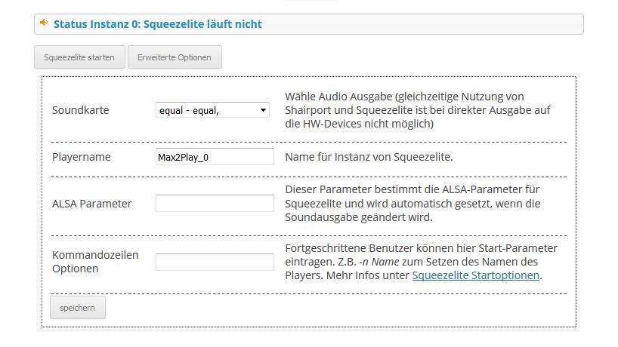Click the status header 'Squeezelite läuft nicht'
Viewport: 618px width, 347px height.
coord(158,24)
